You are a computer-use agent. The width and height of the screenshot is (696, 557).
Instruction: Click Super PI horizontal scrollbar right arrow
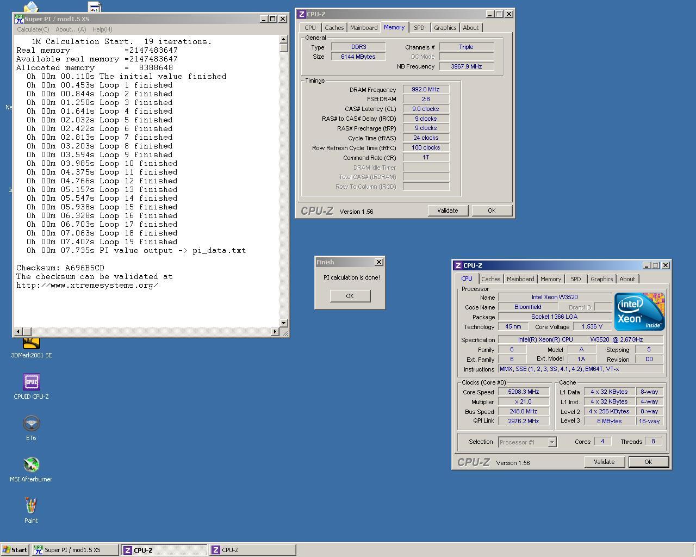tap(275, 332)
